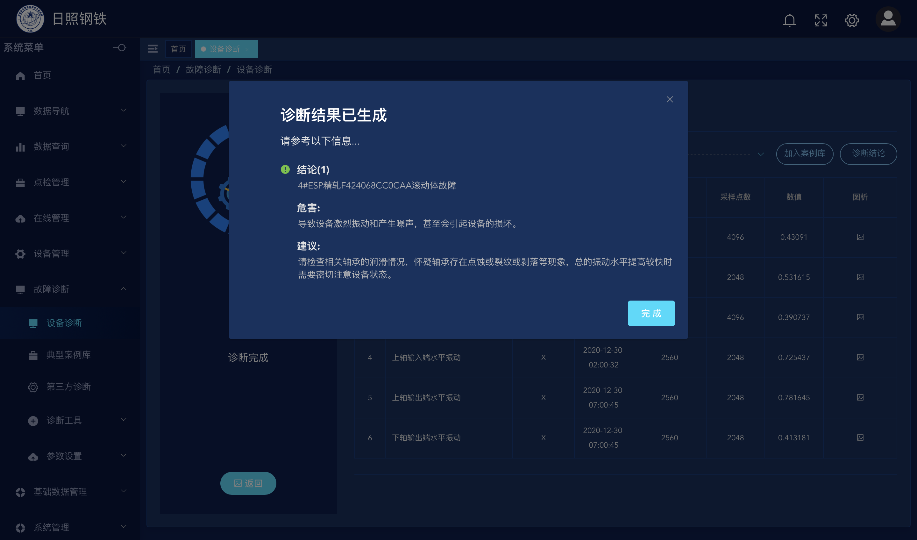Expand the 数据导航 menu chevron

pos(124,110)
